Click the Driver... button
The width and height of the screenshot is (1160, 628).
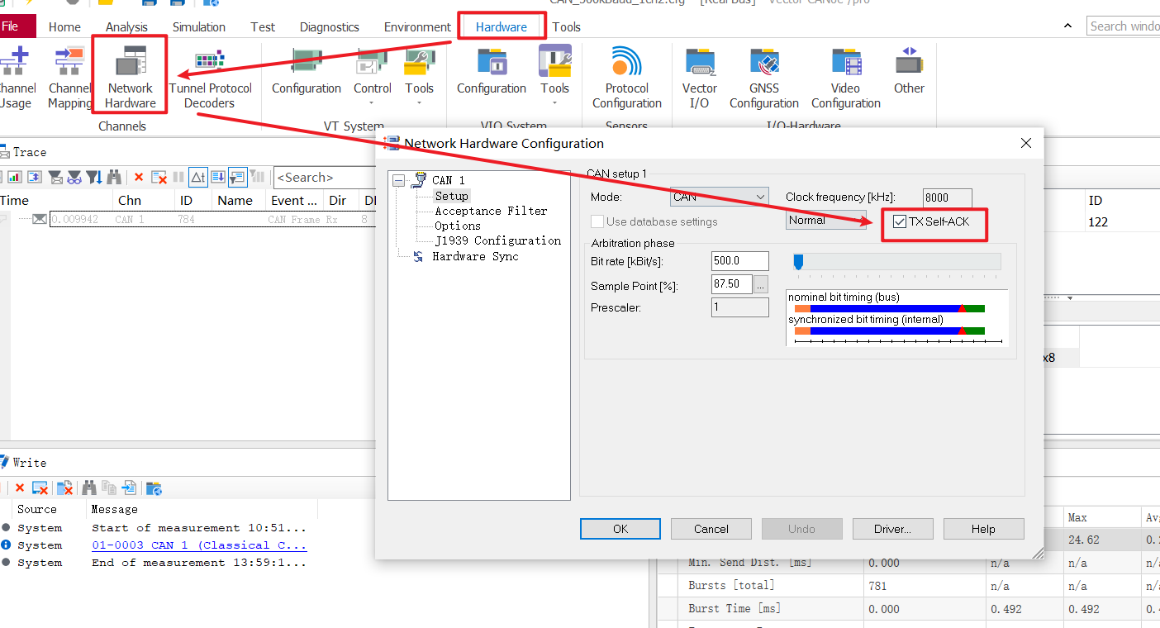click(x=893, y=529)
